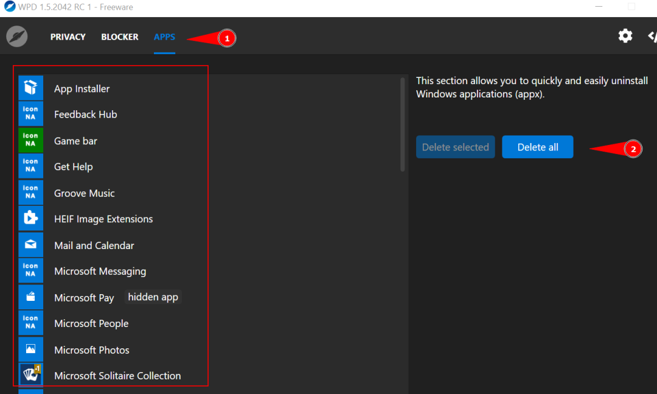Click the Microsoft People label

pyautogui.click(x=91, y=324)
